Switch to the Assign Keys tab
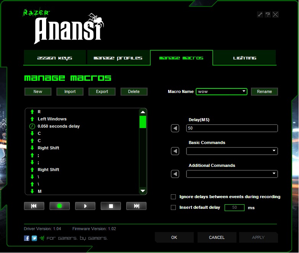299x253 pixels. [55, 58]
